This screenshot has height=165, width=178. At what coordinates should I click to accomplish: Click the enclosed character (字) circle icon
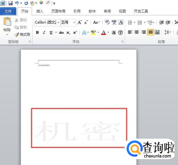point(120,33)
